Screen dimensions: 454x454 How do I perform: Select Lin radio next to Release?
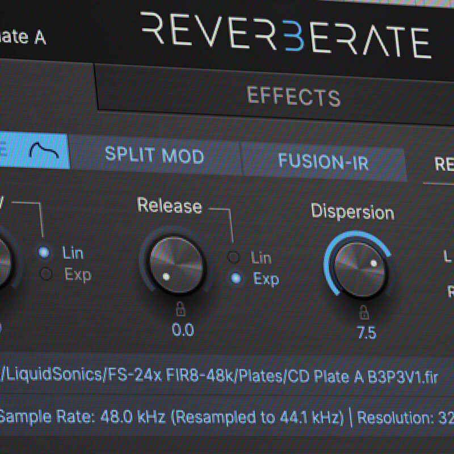click(233, 257)
